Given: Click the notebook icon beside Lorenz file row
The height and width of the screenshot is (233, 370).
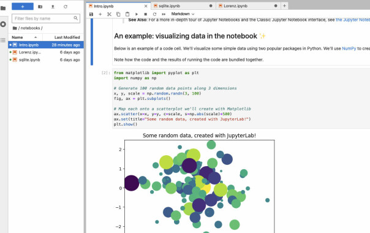Looking at the screenshot, I should tap(15, 52).
